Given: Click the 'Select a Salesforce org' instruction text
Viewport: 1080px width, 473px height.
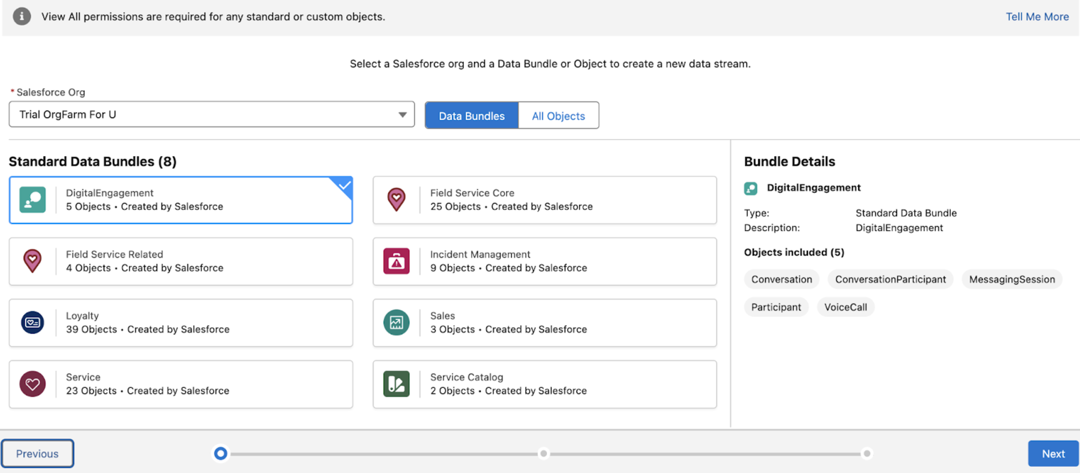Looking at the screenshot, I should 550,64.
